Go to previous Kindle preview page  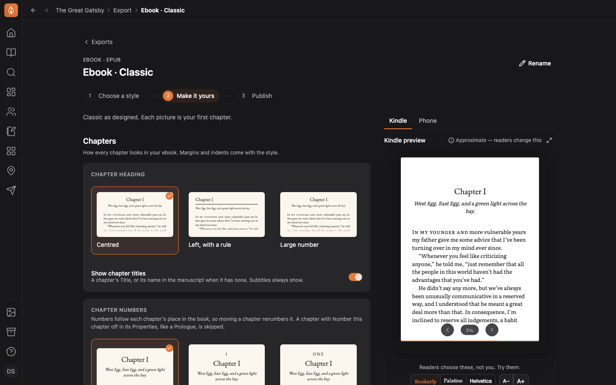(447, 330)
